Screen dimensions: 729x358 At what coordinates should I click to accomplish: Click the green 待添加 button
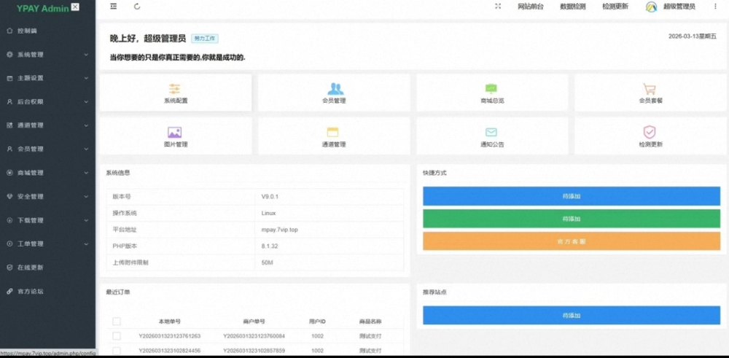[x=572, y=219]
